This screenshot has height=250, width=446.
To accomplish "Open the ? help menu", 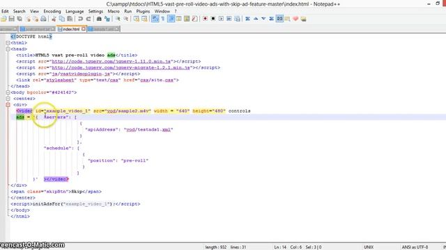I will point(176,11).
